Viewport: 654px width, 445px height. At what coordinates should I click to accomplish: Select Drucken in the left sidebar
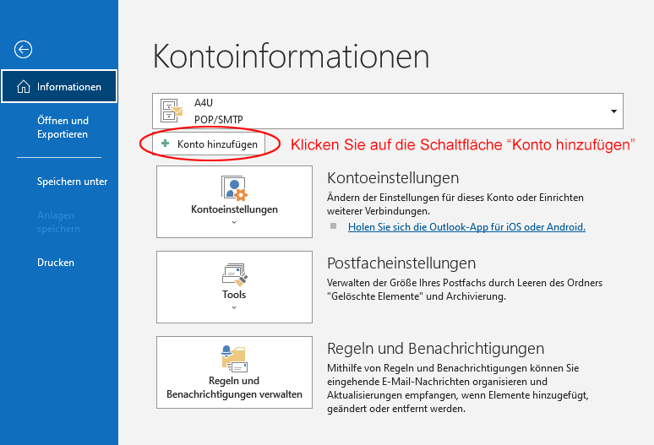[x=56, y=263]
